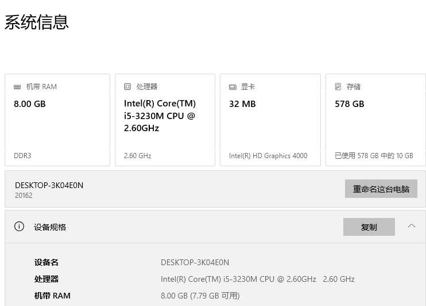Open the 578 GB storage card value
The width and height of the screenshot is (426, 306).
coord(349,104)
